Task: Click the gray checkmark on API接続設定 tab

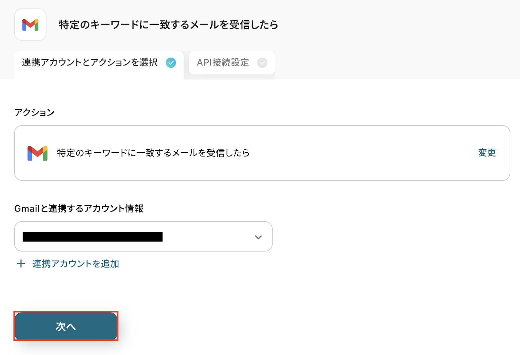Action: 262,62
